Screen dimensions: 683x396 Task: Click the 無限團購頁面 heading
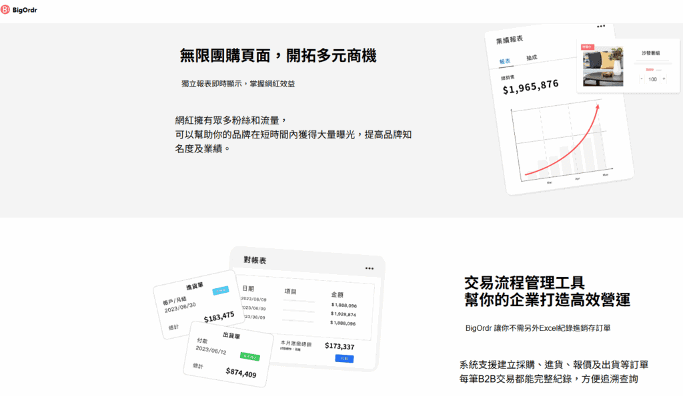pos(278,56)
